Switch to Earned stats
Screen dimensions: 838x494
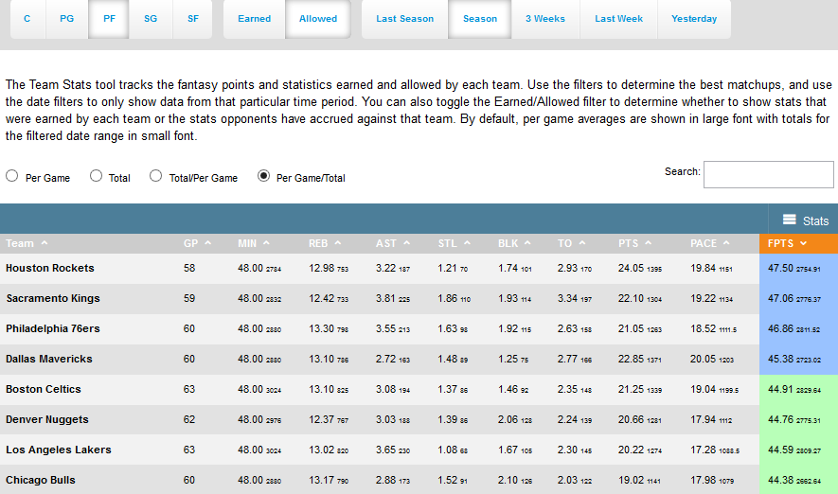255,19
